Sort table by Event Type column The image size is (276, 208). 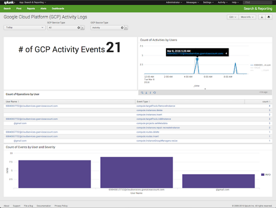143,102
